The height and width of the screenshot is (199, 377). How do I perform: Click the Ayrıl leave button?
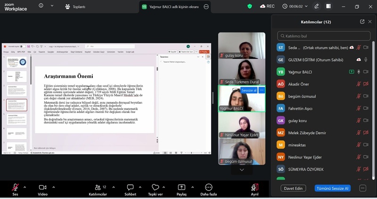click(x=254, y=190)
